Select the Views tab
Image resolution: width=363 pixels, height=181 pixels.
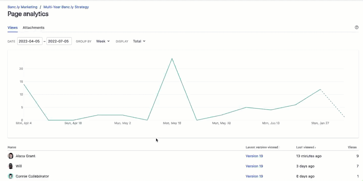[12, 28]
